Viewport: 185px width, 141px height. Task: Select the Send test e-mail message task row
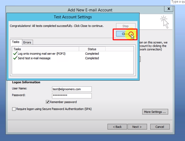tap(73, 58)
